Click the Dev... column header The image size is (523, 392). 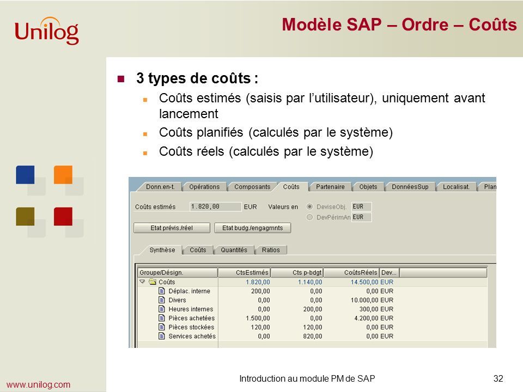click(390, 273)
